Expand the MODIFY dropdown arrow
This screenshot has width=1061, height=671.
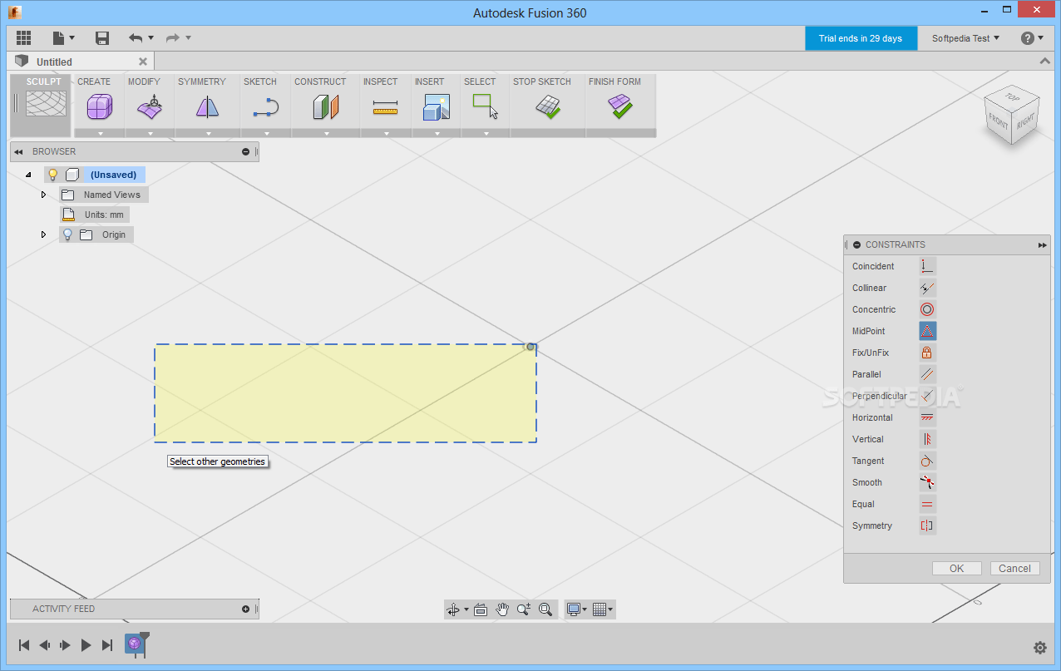(151, 133)
